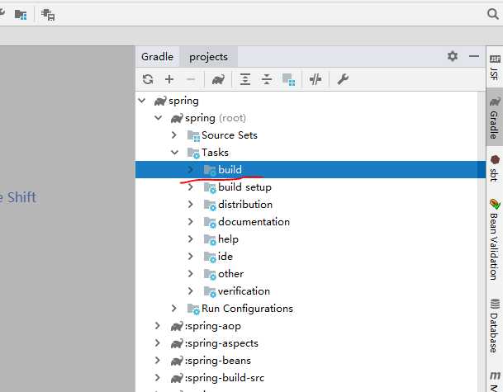Collapse the Tasks node

point(174,153)
